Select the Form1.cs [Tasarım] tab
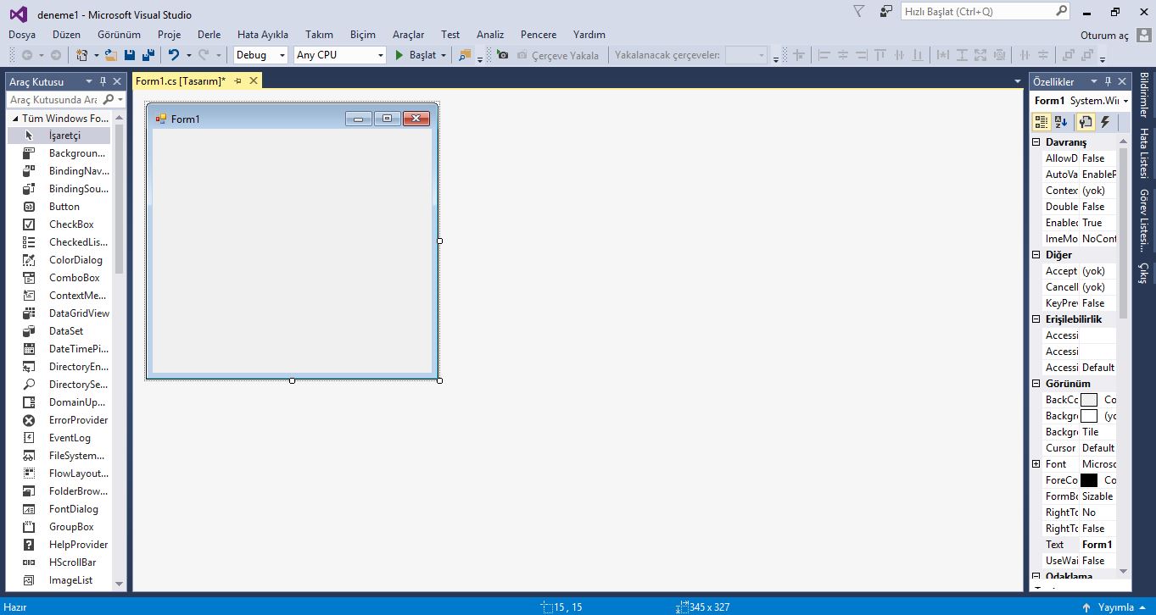Viewport: 1156px width, 615px height. click(x=181, y=80)
